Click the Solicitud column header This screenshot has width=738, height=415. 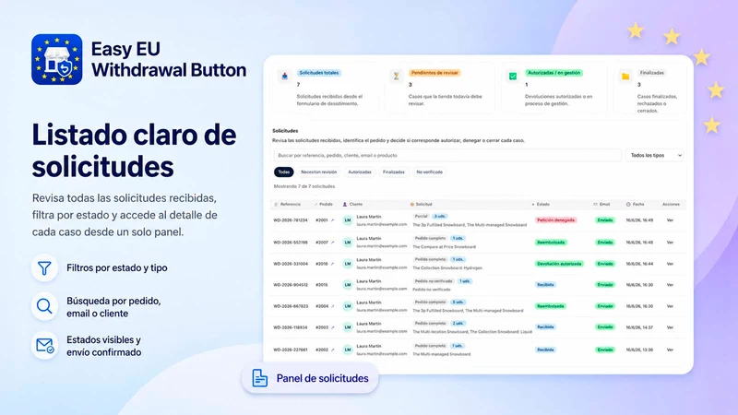tap(422, 204)
